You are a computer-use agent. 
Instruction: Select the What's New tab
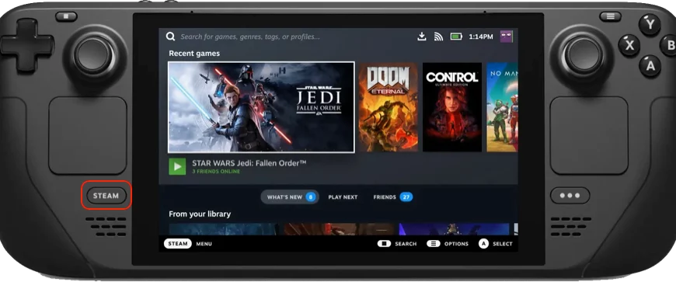(290, 197)
